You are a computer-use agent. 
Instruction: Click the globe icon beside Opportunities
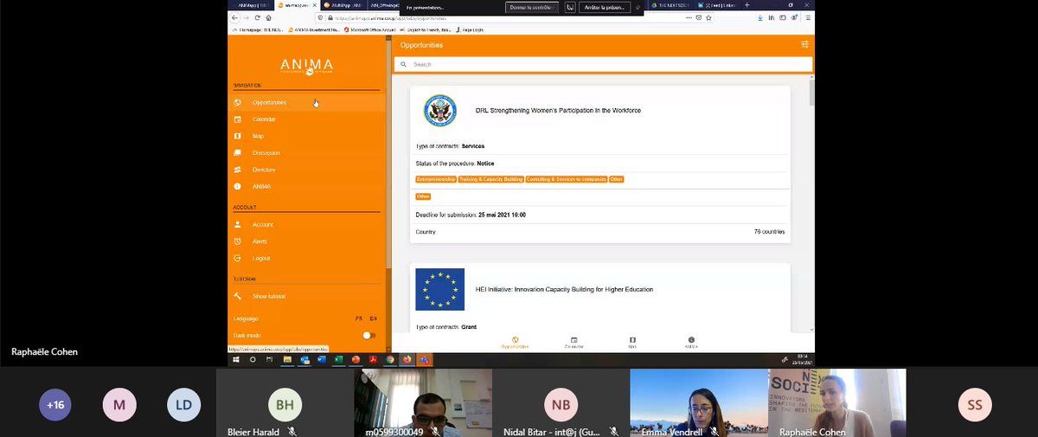point(237,102)
